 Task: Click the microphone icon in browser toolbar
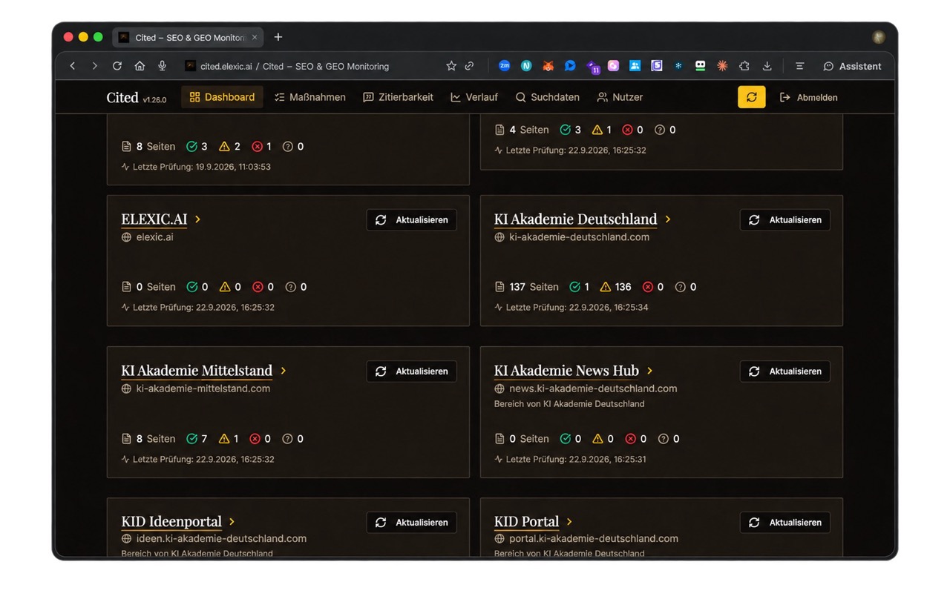point(162,66)
